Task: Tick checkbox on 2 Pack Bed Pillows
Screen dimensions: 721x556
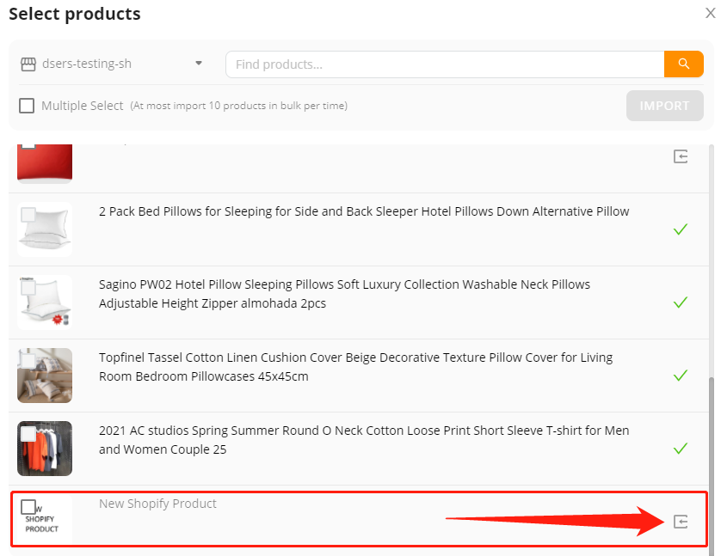Action: (28, 215)
